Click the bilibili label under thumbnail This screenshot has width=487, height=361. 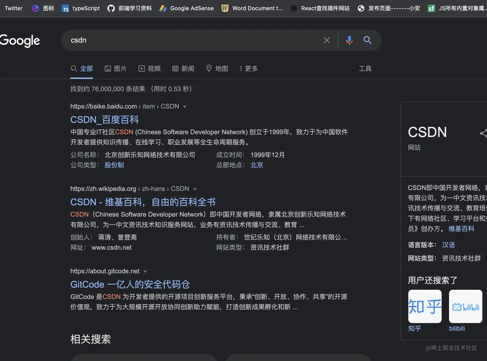point(457,328)
